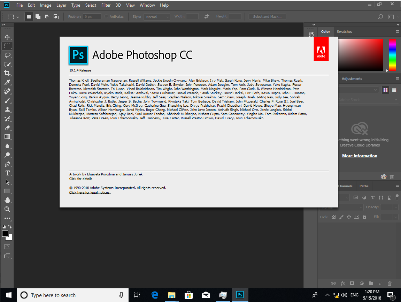401x302 pixels.
Task: Select the Eyedropper tool
Action: coord(7,82)
